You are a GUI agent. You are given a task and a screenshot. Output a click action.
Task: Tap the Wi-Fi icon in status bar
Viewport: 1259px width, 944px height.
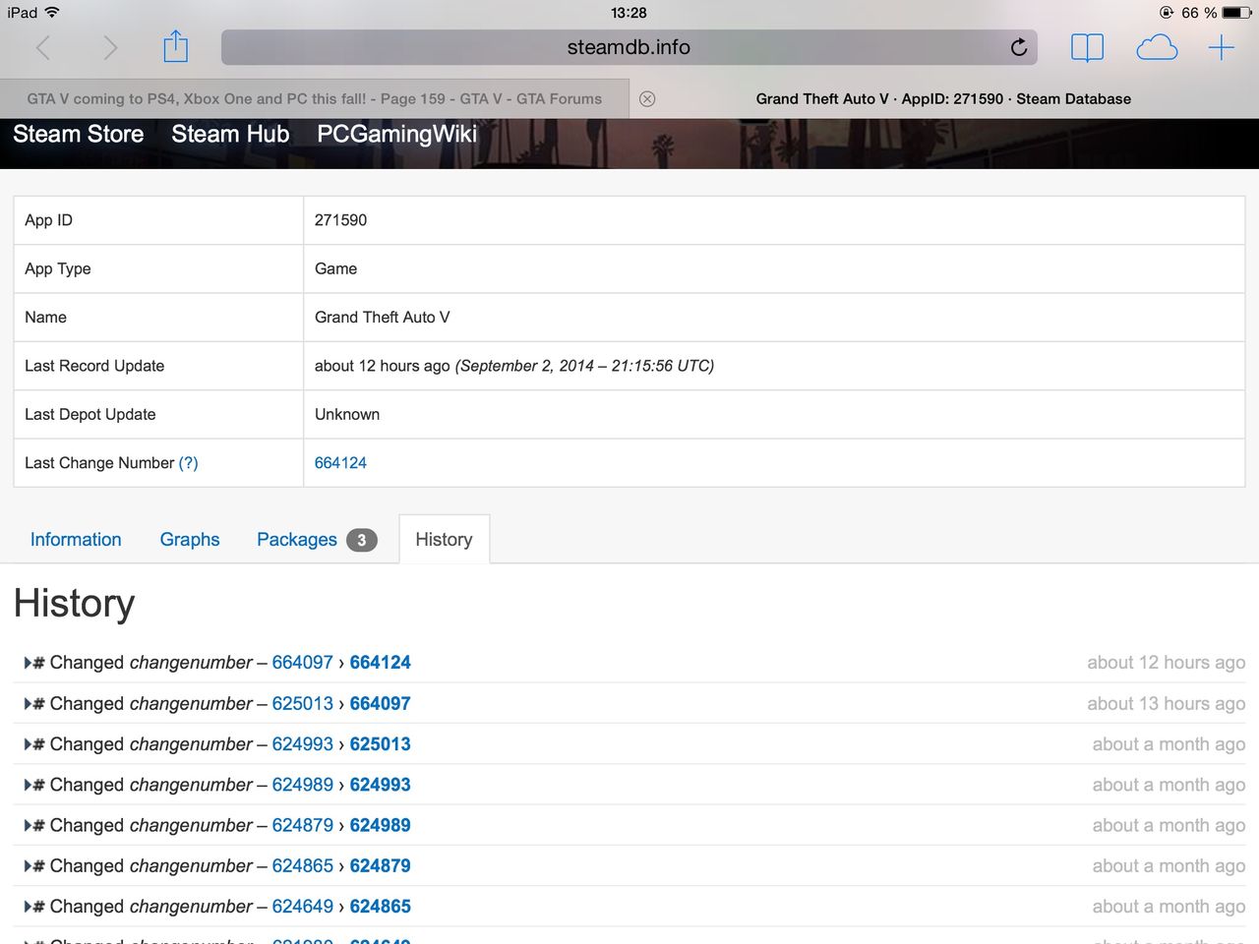click(52, 12)
